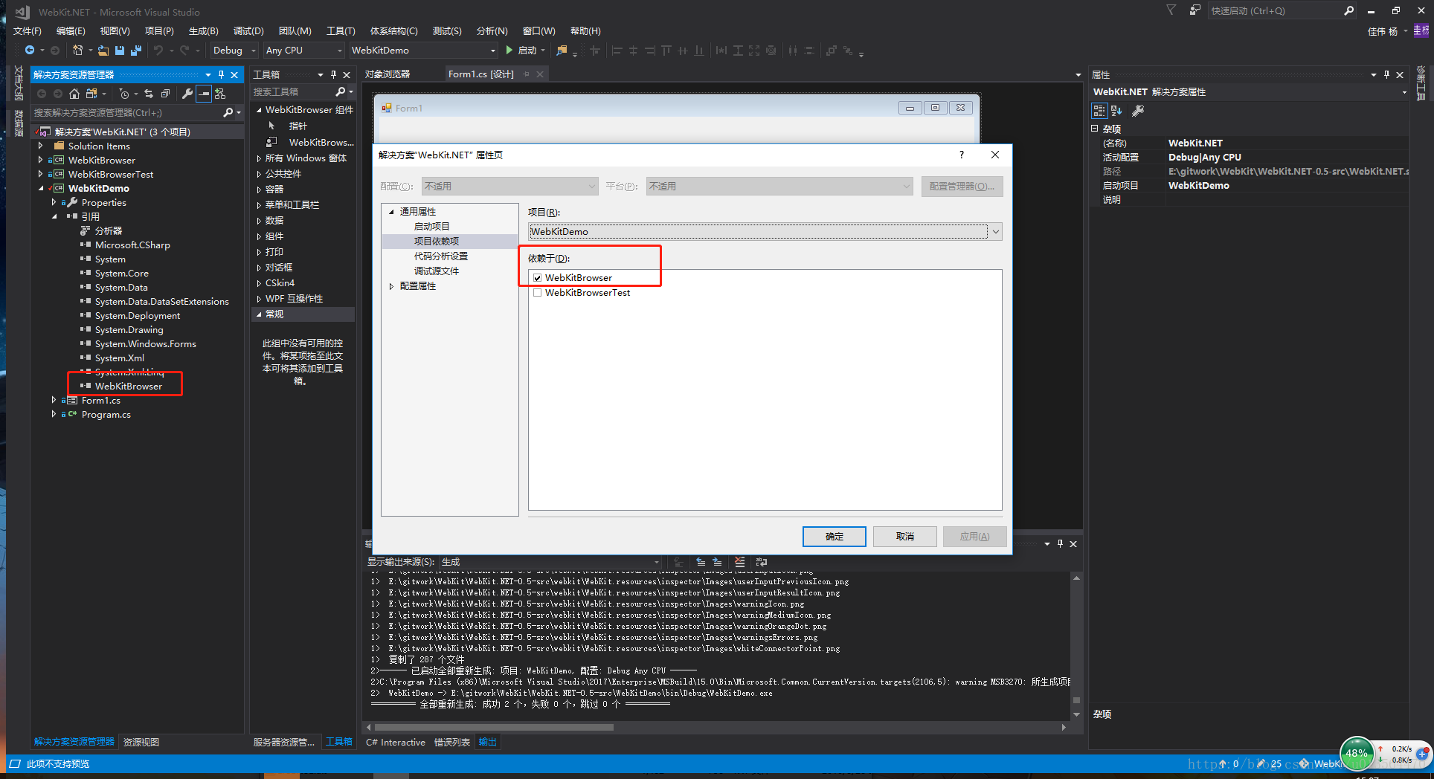Expand the WebKitBrowser project in Solution Explorer
Viewport: 1434px width, 779px height.
[x=40, y=160]
